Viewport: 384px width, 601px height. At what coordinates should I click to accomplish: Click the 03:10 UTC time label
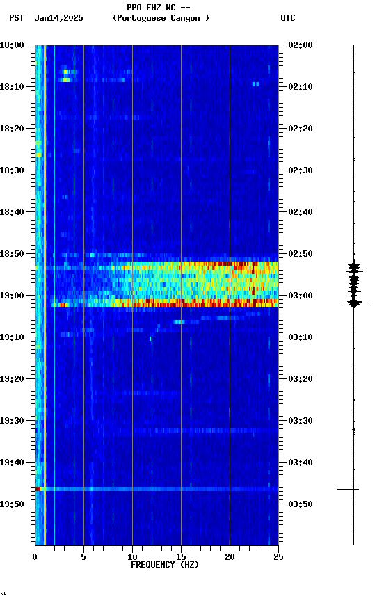point(301,337)
